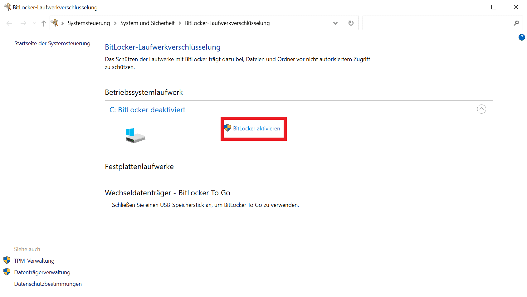The height and width of the screenshot is (297, 527).
Task: Navigate to System und Sicherheit breadcrumb
Action: point(147,23)
